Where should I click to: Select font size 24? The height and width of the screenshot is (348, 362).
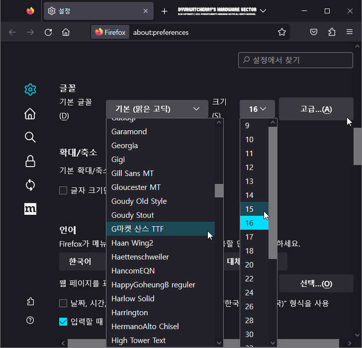click(254, 292)
